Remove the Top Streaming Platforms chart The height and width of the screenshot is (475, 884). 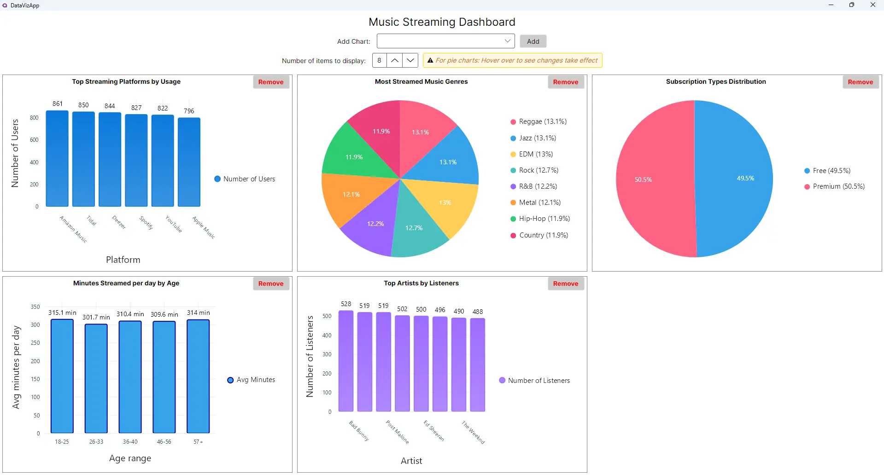[271, 81]
